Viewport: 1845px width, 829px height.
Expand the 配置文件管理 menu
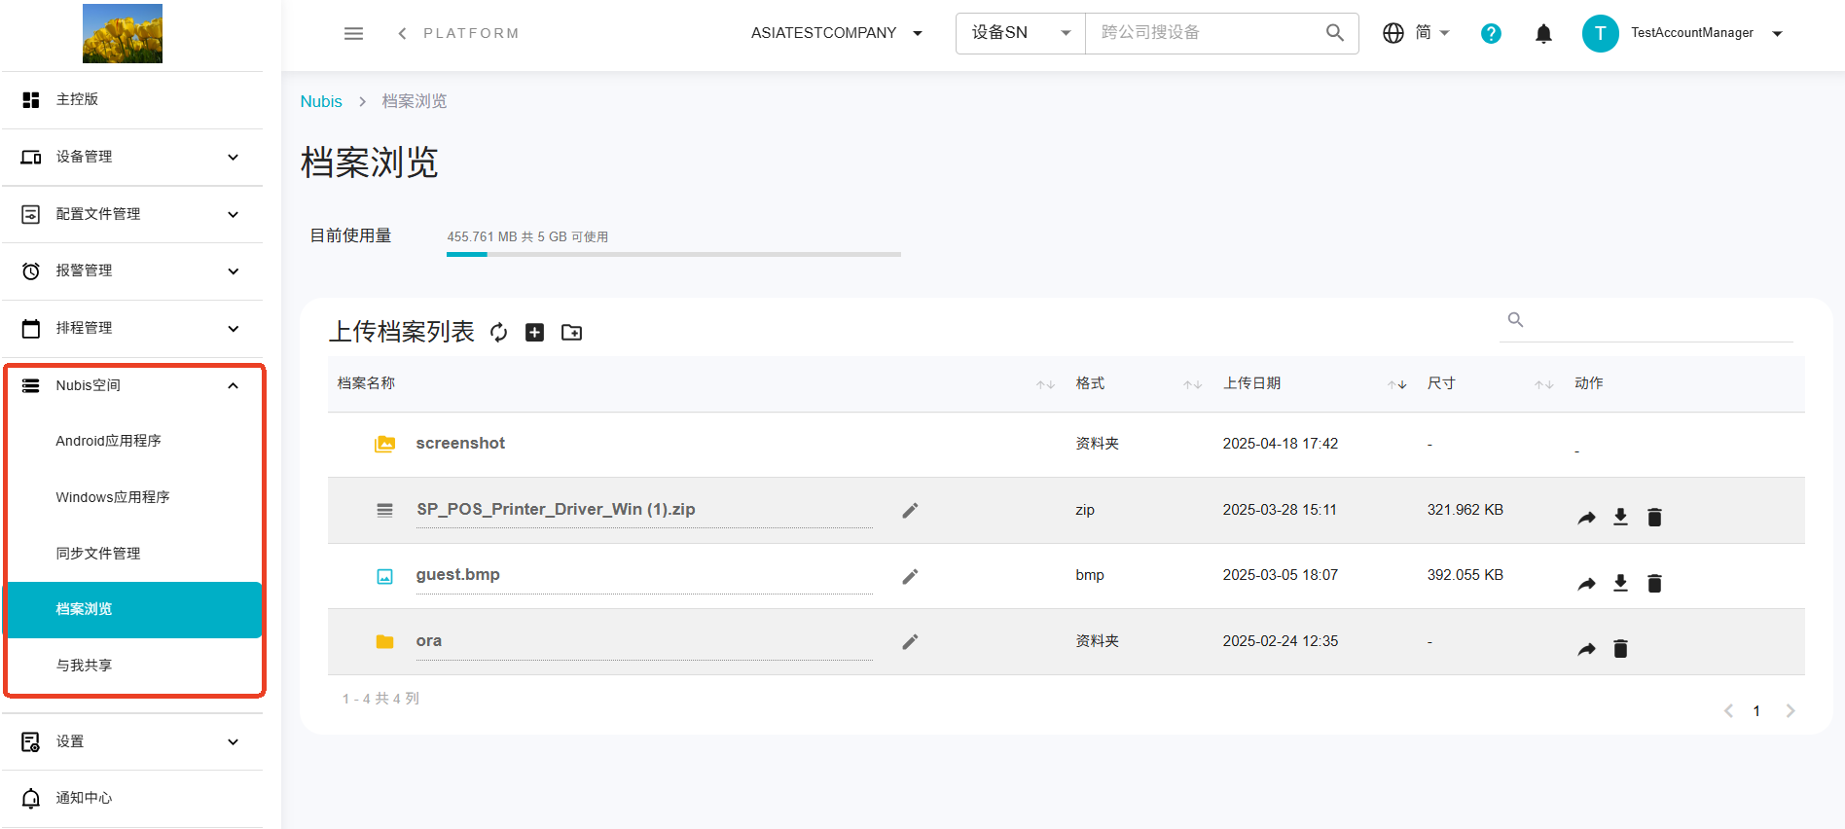pyautogui.click(x=132, y=214)
